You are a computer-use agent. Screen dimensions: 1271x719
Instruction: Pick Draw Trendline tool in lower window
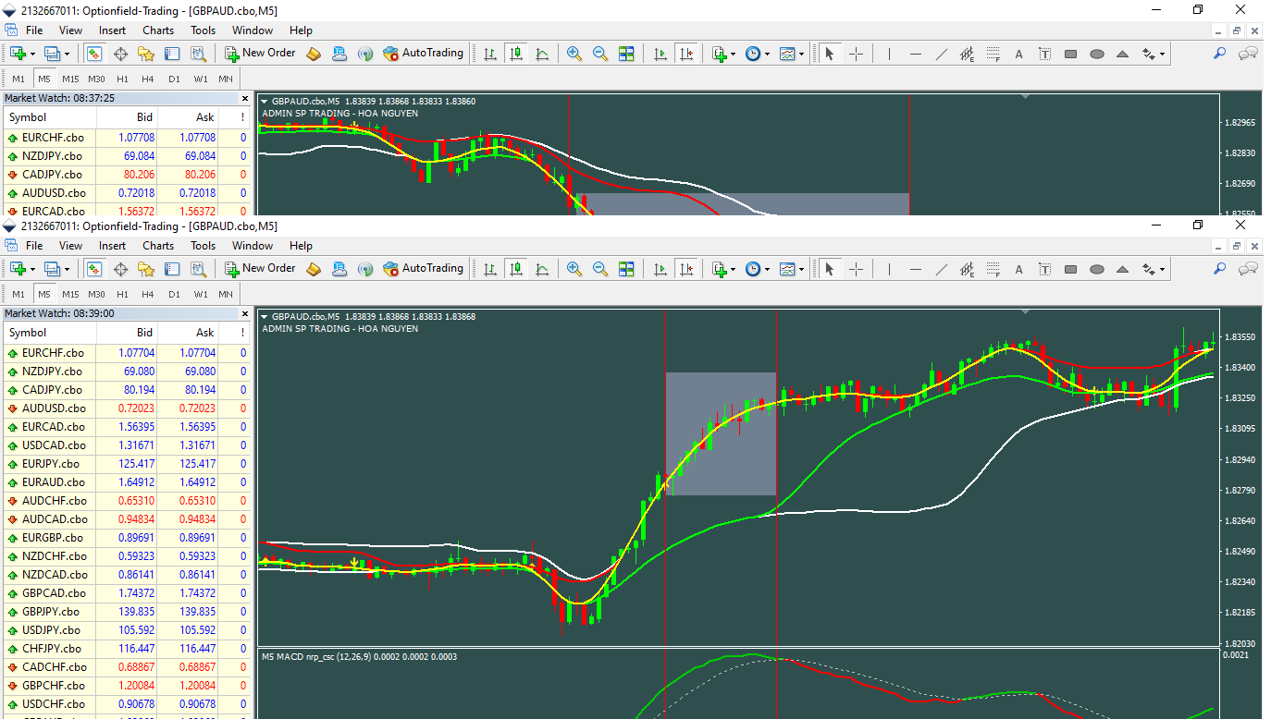tap(942, 269)
